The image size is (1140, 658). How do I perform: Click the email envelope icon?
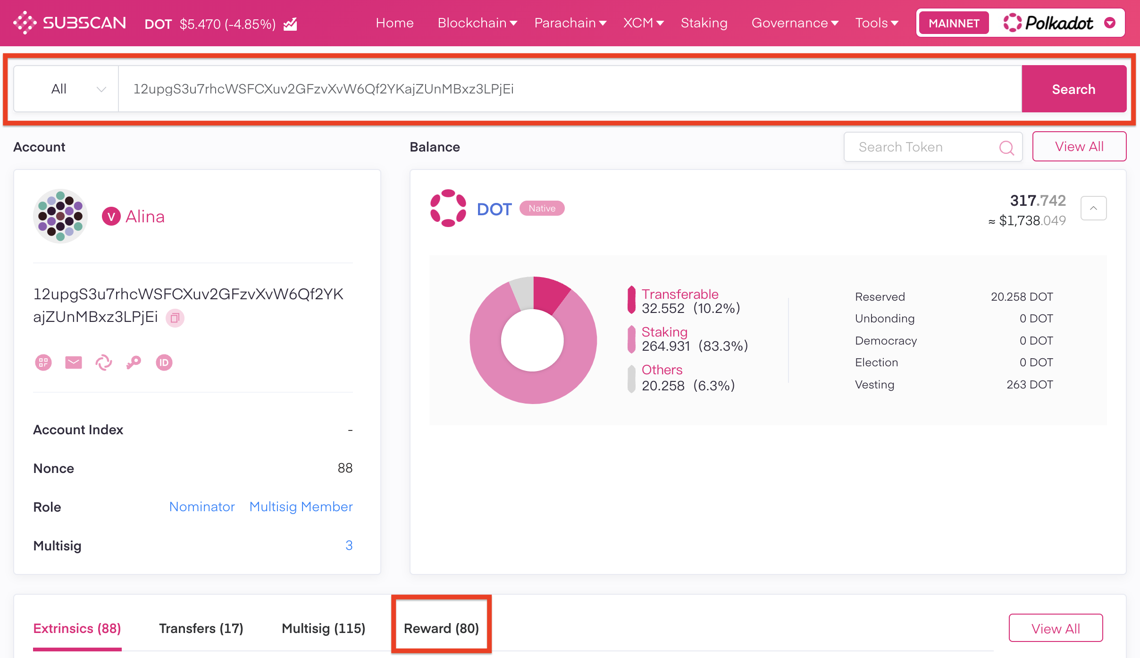pos(74,363)
